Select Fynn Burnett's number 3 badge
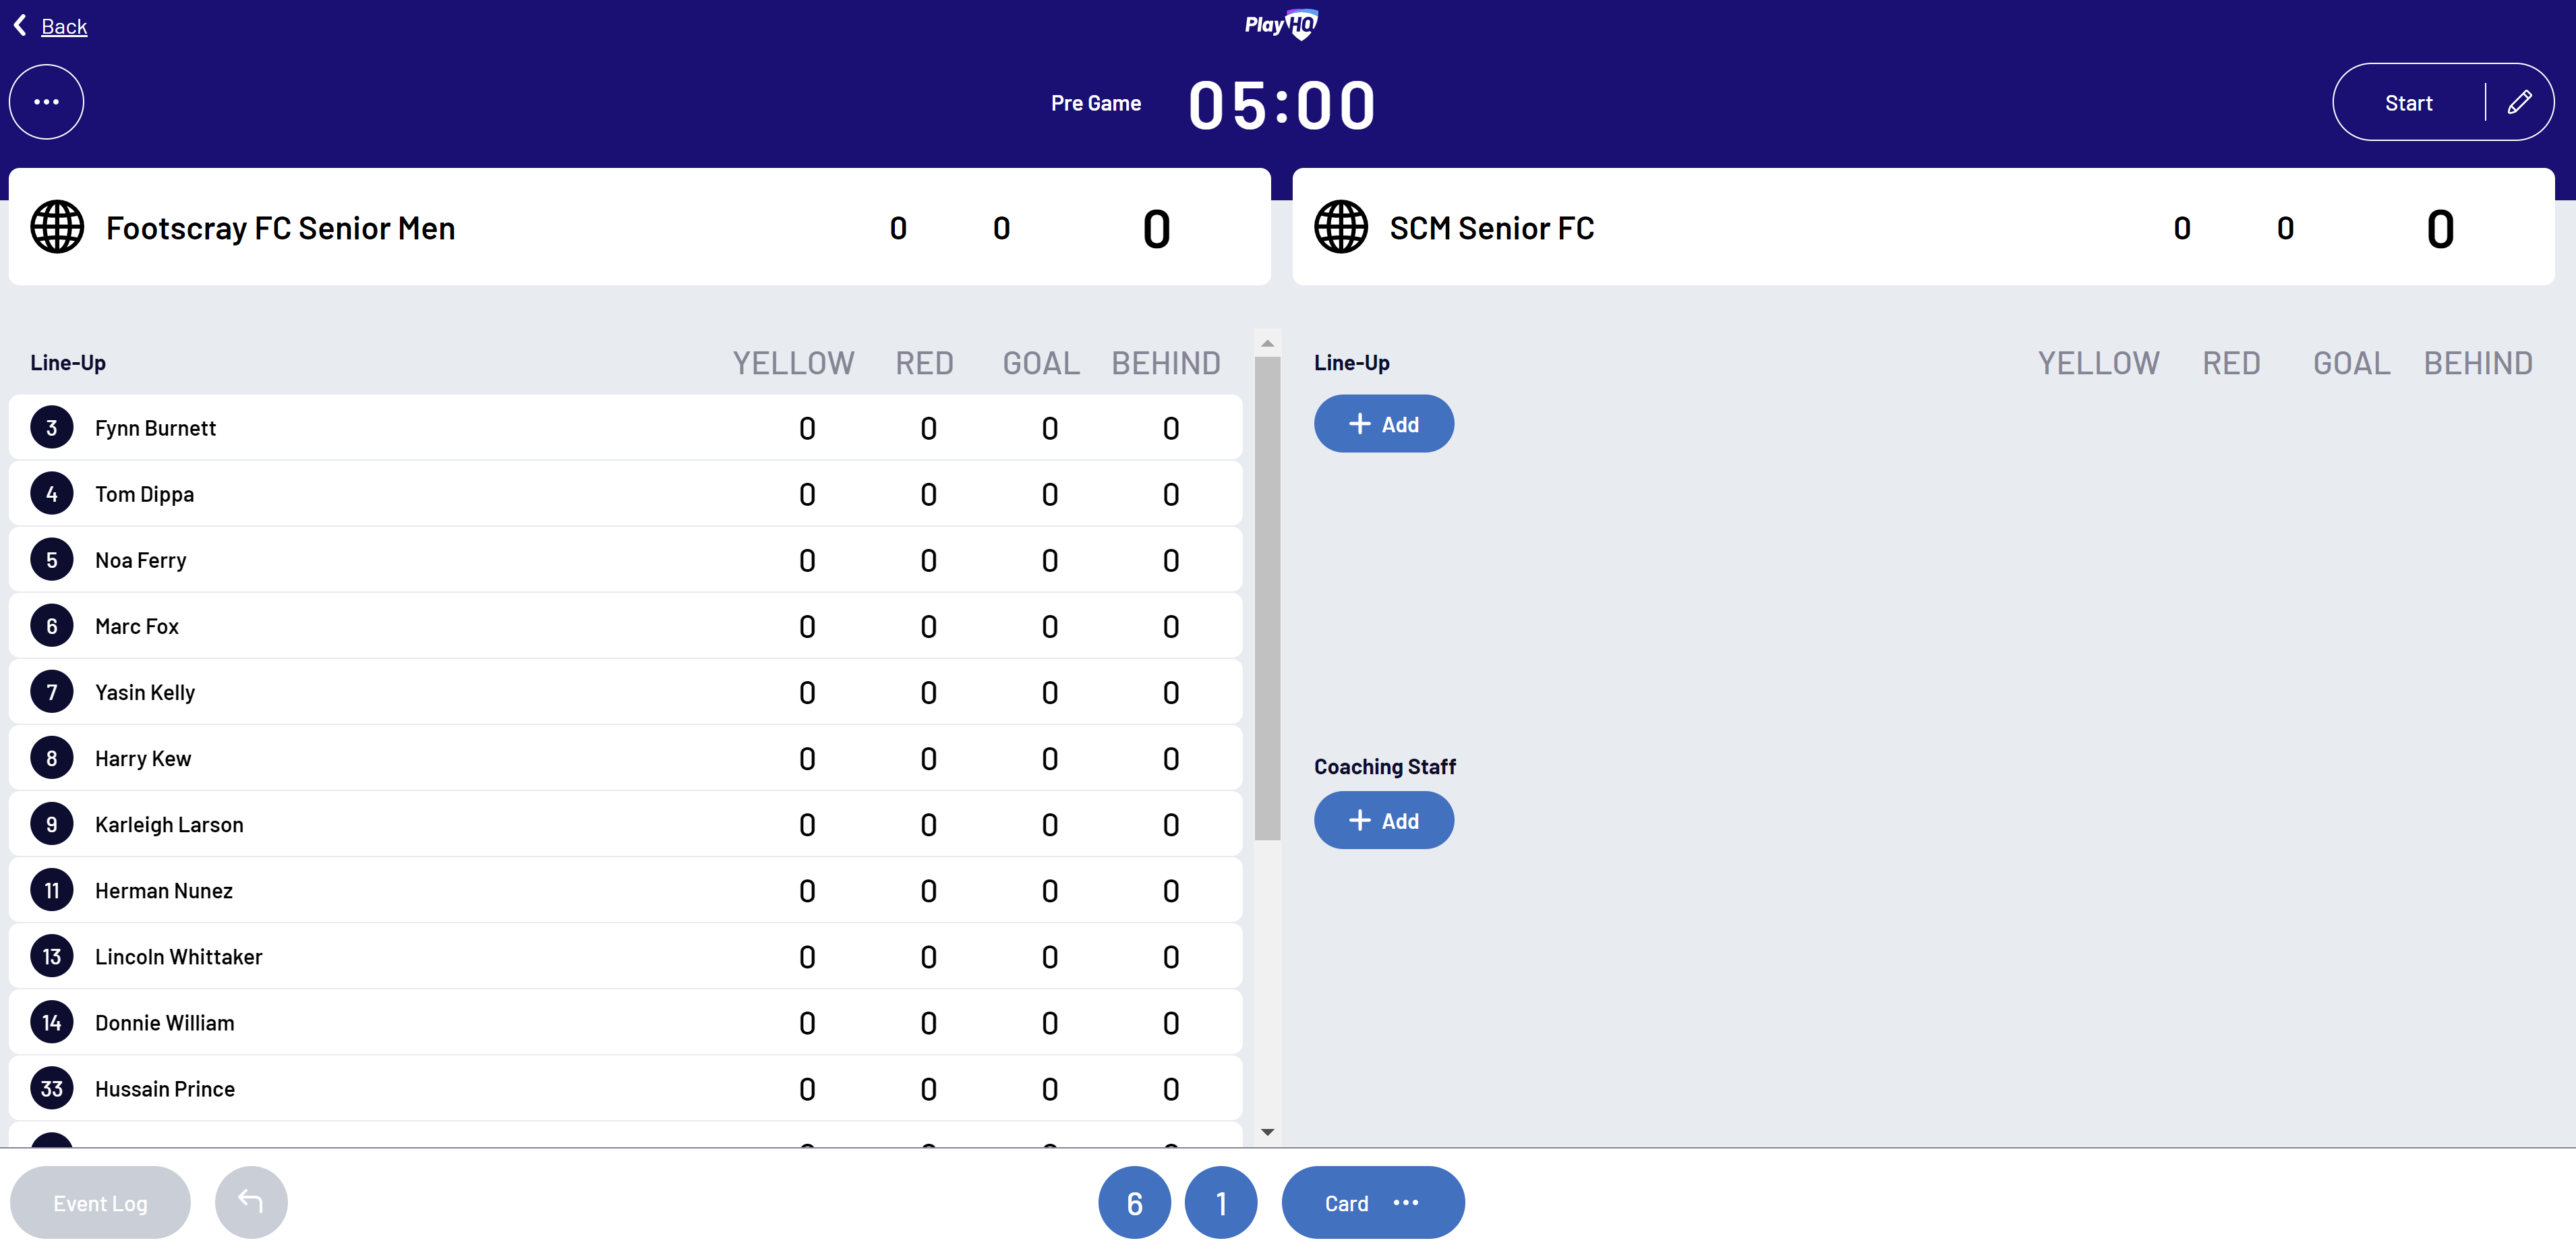 pyautogui.click(x=52, y=427)
